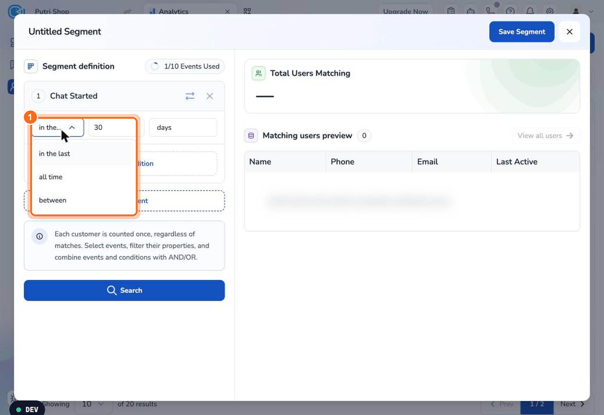This screenshot has height=415, width=604.
Task: Click the Untitled Segment title
Action: (65, 31)
